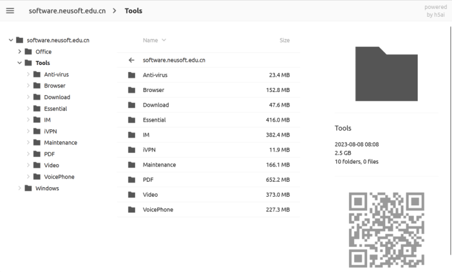Screen dimensions: 452x272
Task: Click the PDF folder icon in file list
Action: 131,180
